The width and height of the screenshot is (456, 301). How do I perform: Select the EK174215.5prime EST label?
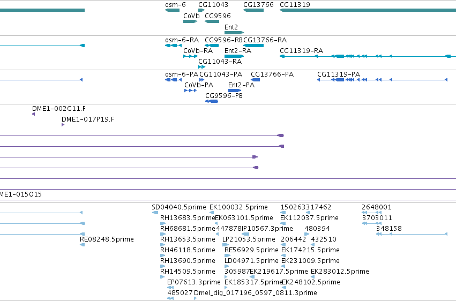click(x=310, y=251)
